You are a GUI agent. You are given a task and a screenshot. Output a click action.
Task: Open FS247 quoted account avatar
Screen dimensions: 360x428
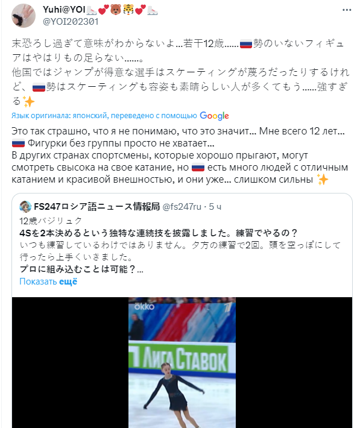tap(25, 207)
